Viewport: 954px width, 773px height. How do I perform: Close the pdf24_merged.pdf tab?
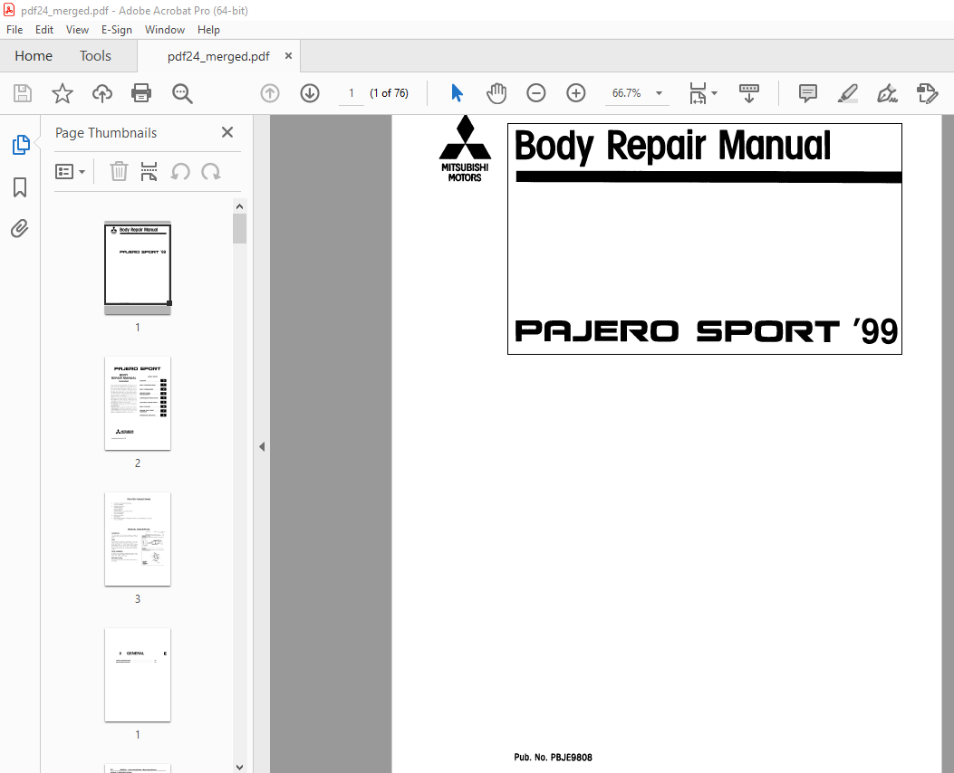point(288,56)
